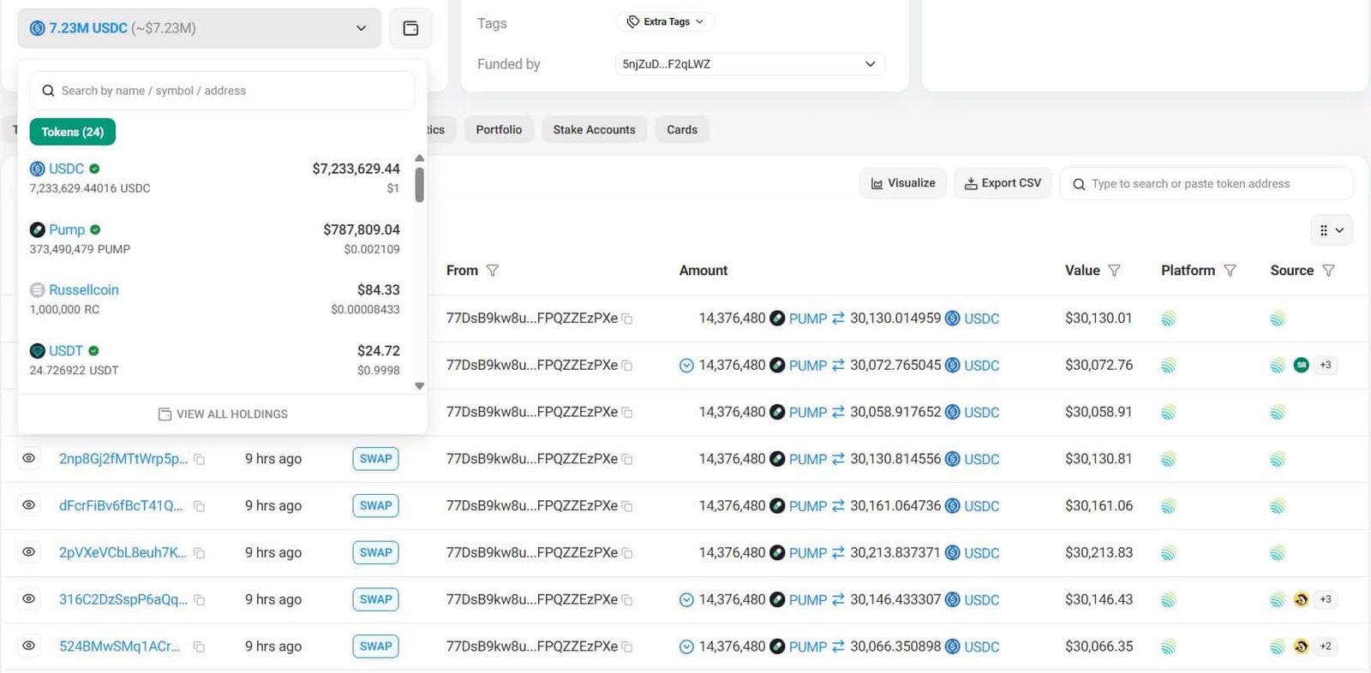Viewport: 1371px width, 673px height.
Task: Click VIEW ALL HOLDINGS link
Action: 223,414
